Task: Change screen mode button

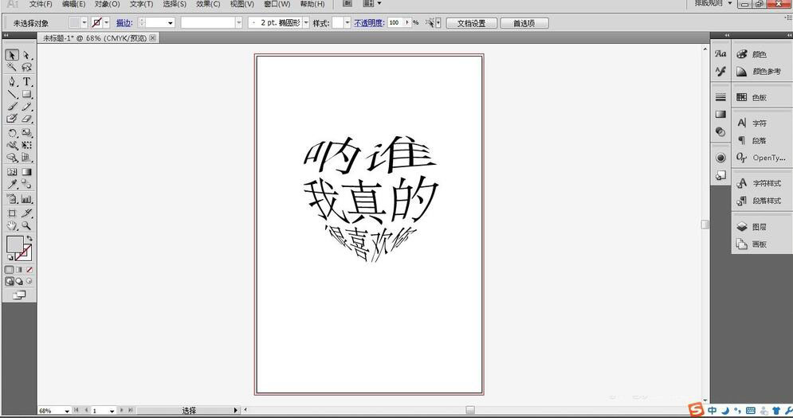Action: pos(19,295)
